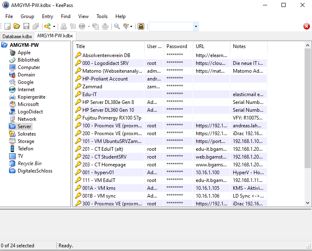The image size is (312, 251).
Task: Select the AMGYM-PW root group
Action: pyautogui.click(x=24, y=45)
